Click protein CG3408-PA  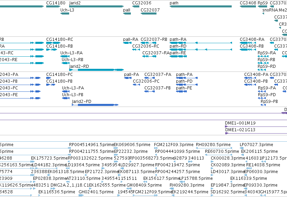(250, 78)
